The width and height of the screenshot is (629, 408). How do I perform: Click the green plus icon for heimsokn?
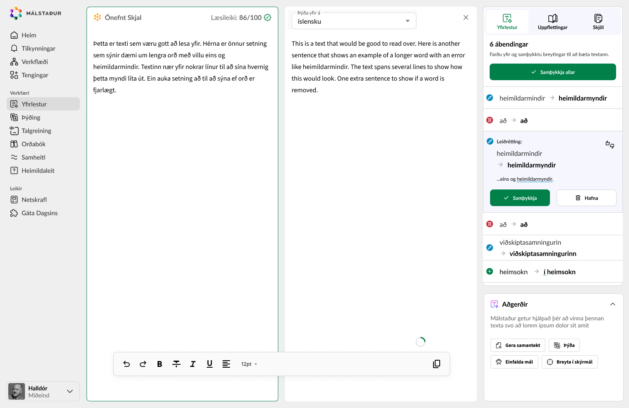point(490,271)
